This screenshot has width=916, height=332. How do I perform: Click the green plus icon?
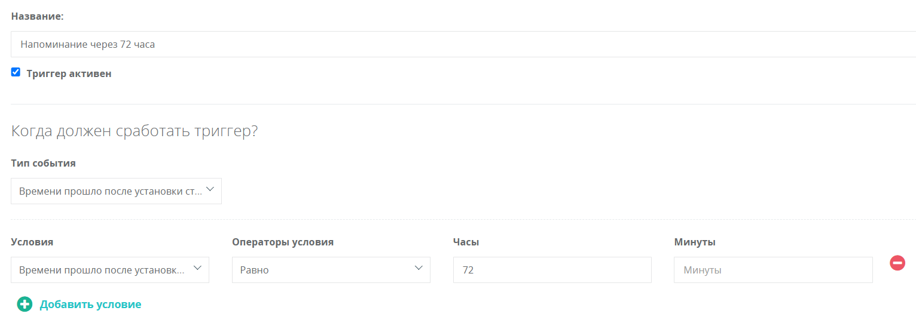25,304
